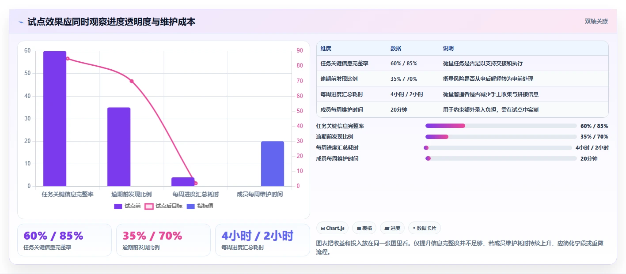Click 用于约束额外录入负担 description cell
Screen dimensions: 626x274
point(491,110)
